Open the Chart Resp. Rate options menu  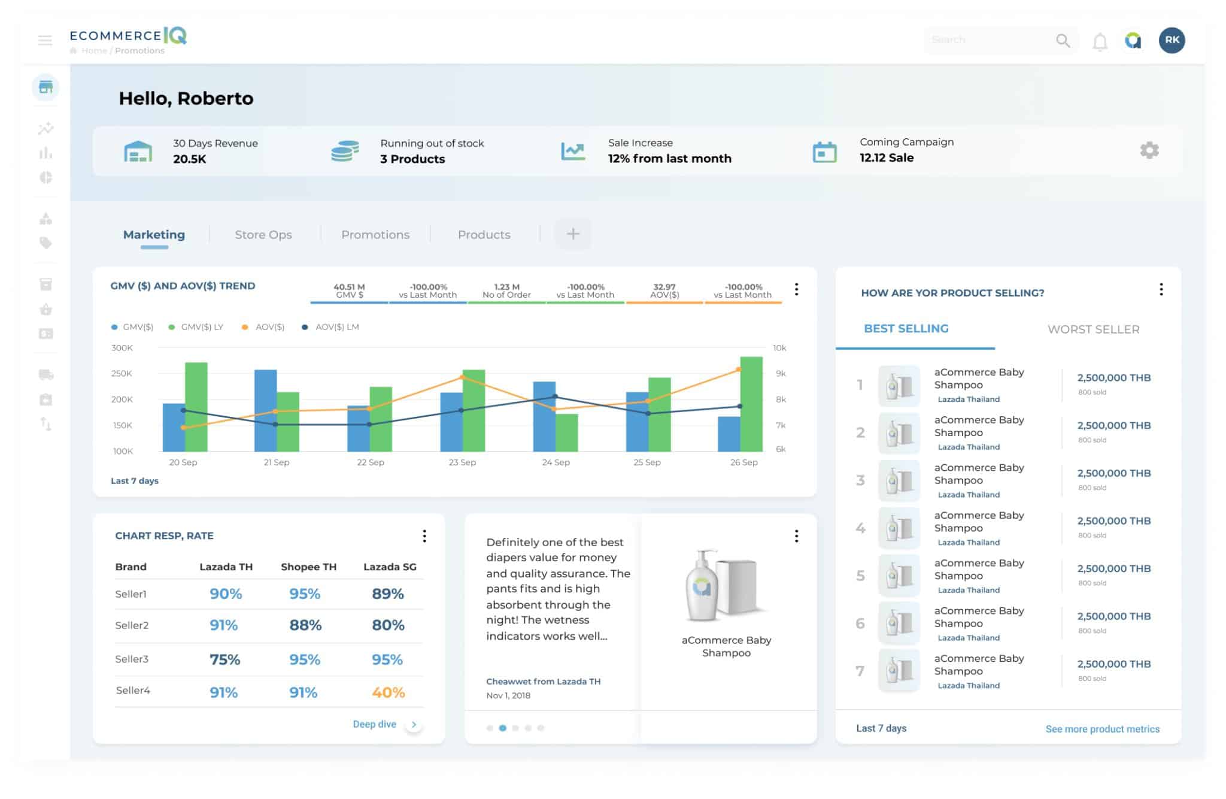point(424,536)
